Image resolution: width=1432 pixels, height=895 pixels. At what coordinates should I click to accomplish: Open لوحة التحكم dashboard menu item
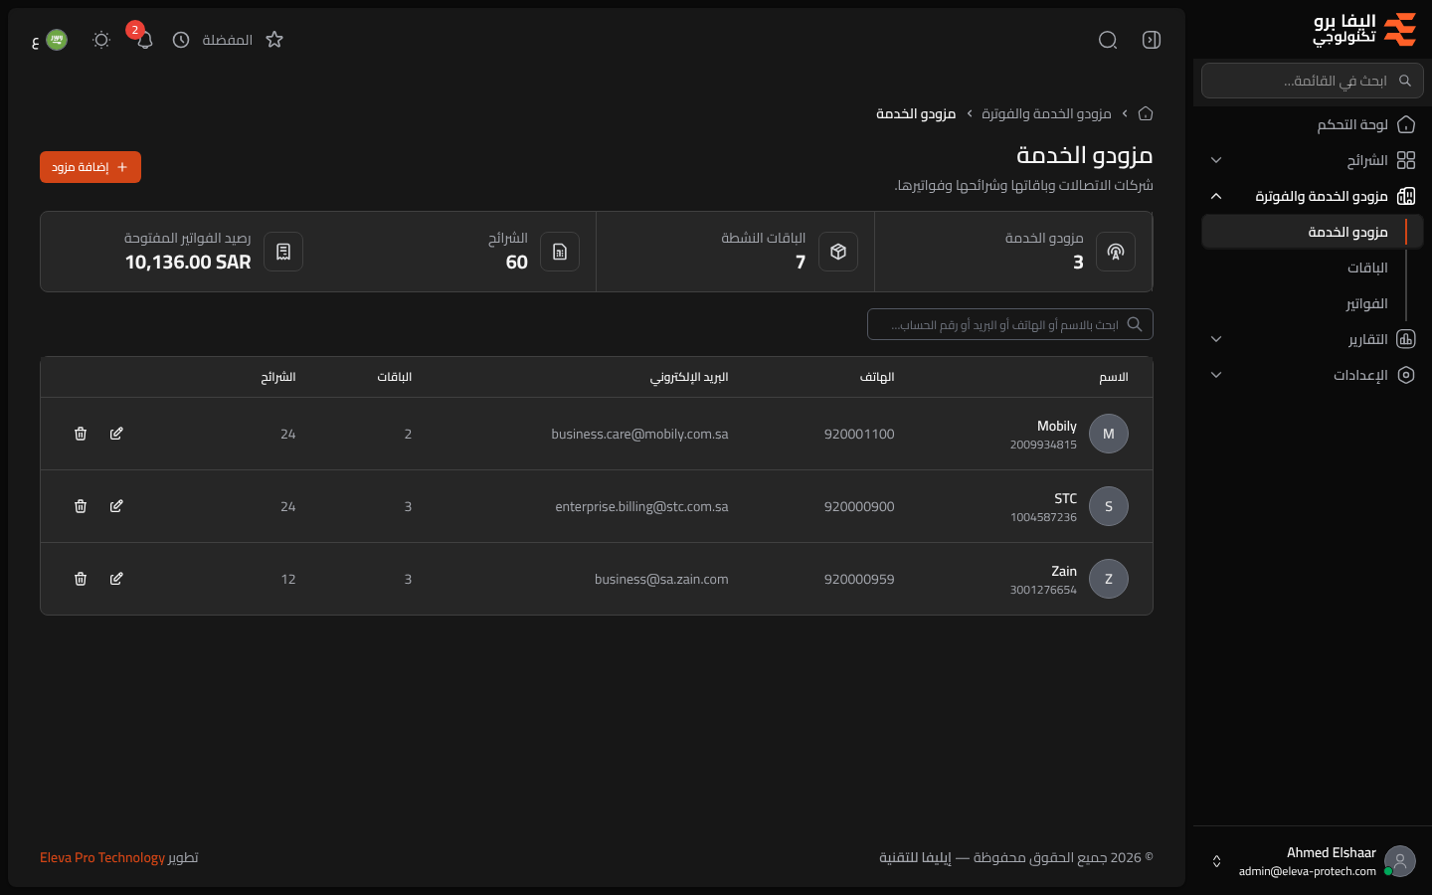[1313, 124]
